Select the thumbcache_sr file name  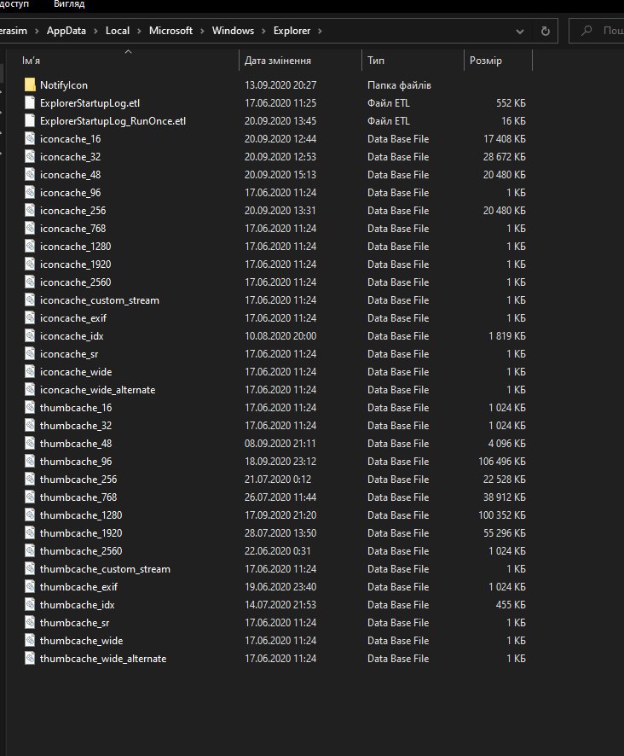tap(75, 623)
